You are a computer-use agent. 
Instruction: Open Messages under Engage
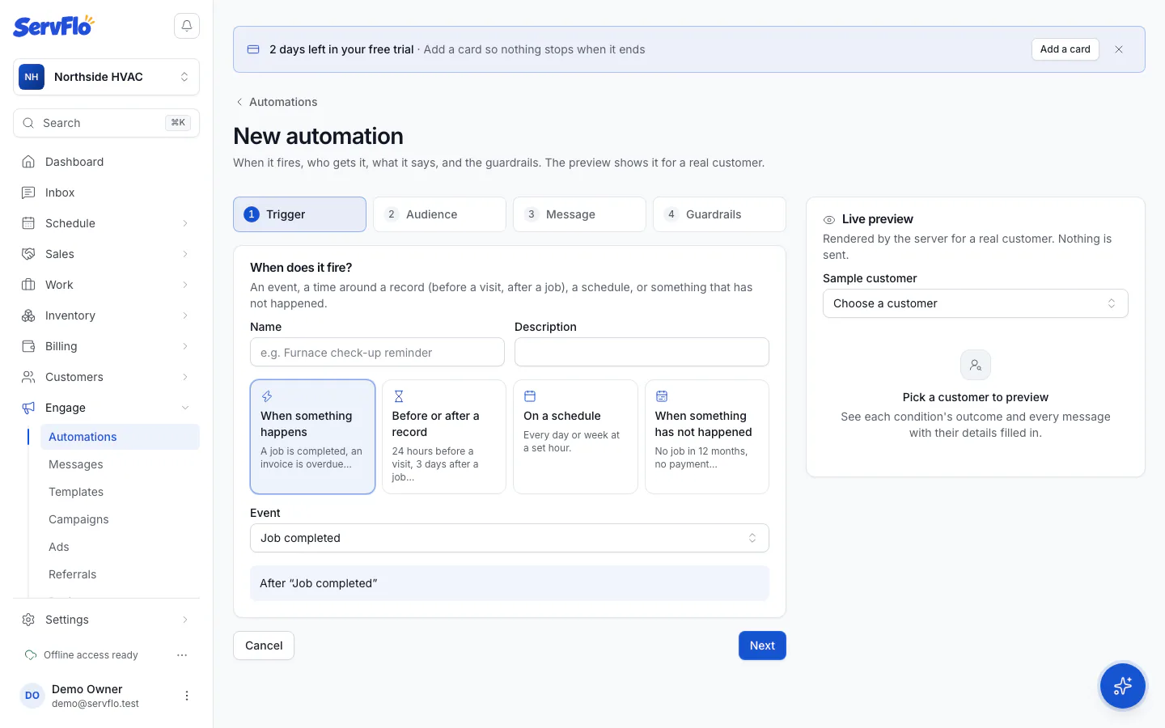(x=120, y=464)
